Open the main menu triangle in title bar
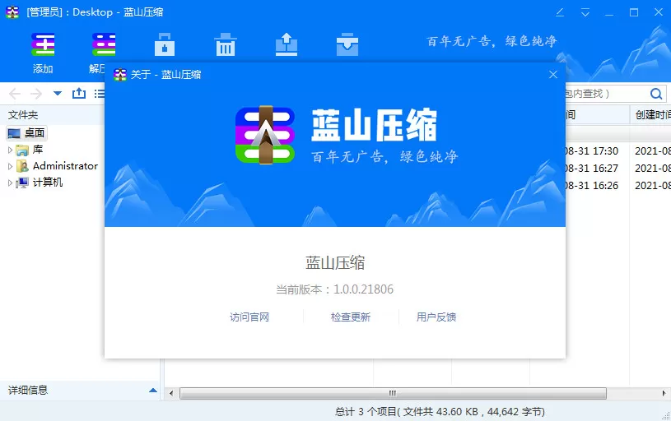The width and height of the screenshot is (671, 421). point(585,12)
